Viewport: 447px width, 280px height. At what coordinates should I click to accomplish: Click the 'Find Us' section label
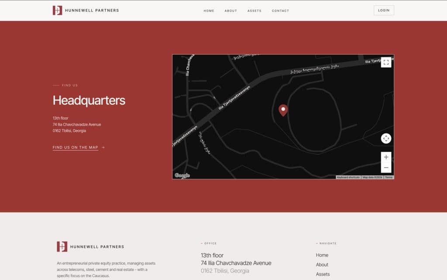pyautogui.click(x=69, y=85)
